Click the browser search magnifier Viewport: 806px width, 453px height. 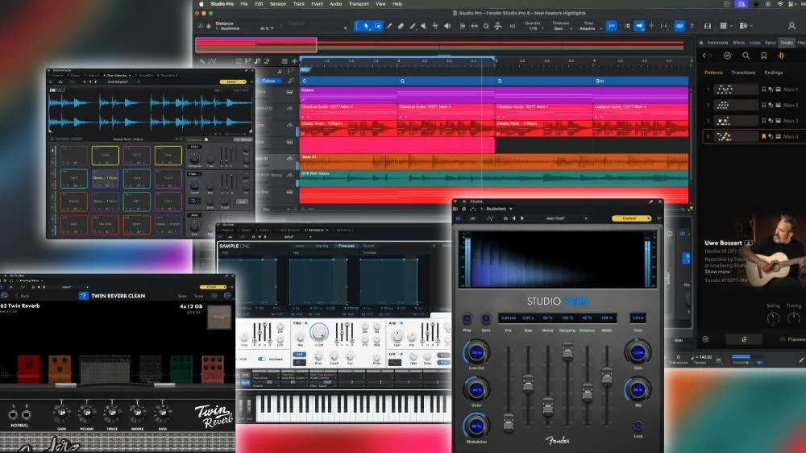(x=746, y=56)
